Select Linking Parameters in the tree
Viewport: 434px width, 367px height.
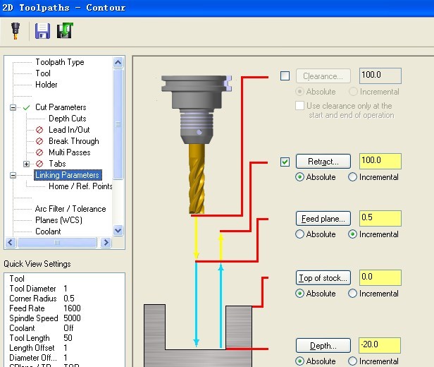(x=67, y=175)
